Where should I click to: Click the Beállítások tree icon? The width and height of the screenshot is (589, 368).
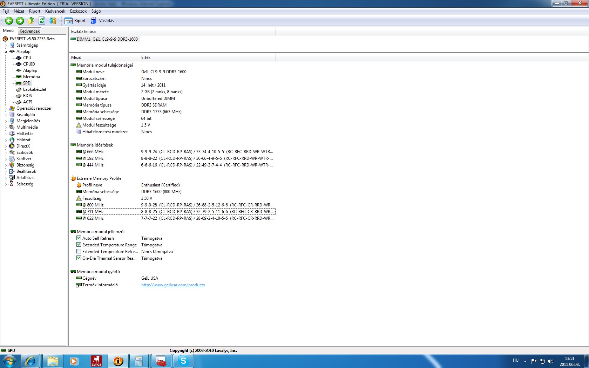click(x=12, y=171)
